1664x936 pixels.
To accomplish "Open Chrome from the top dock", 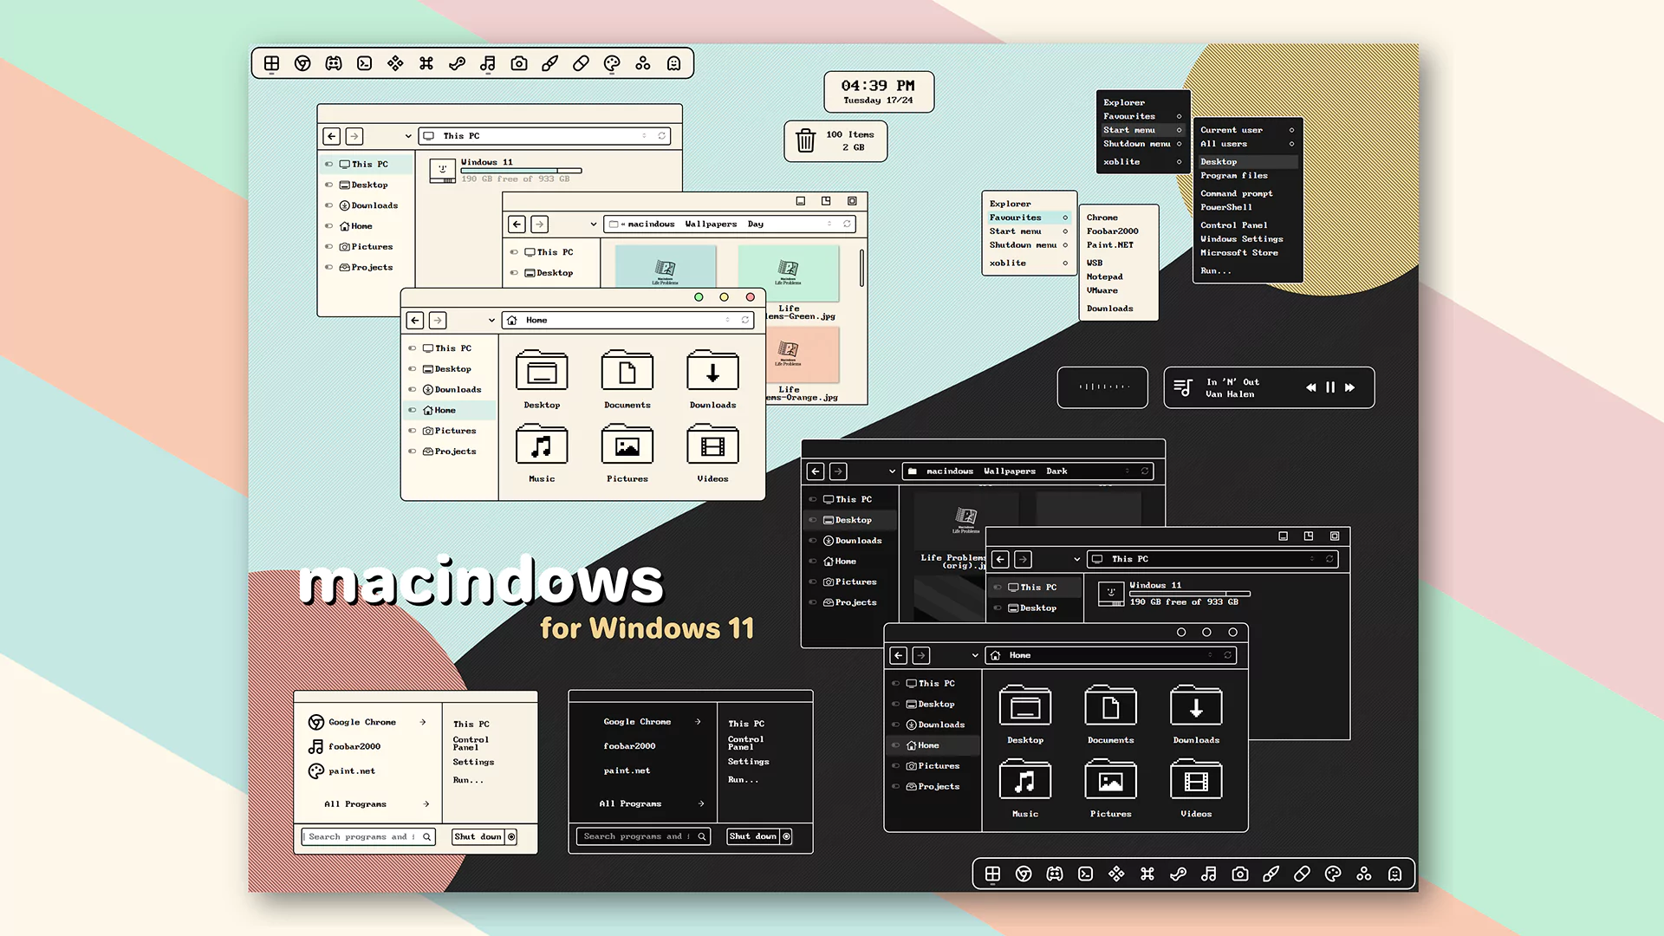I will (302, 62).
